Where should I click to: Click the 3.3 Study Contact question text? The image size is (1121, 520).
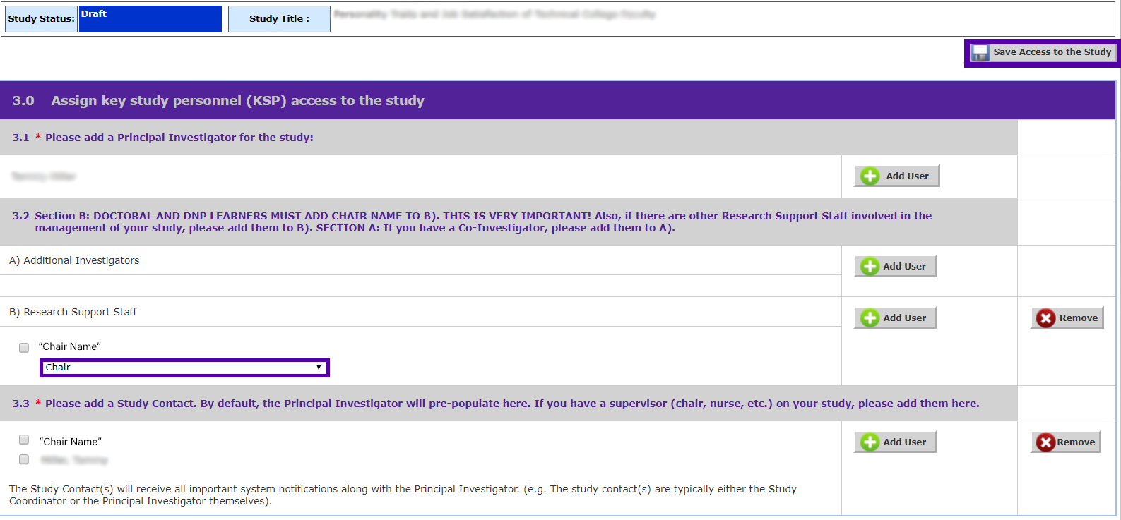pyautogui.click(x=496, y=404)
